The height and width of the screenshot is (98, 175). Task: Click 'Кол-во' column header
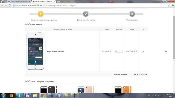119,29
